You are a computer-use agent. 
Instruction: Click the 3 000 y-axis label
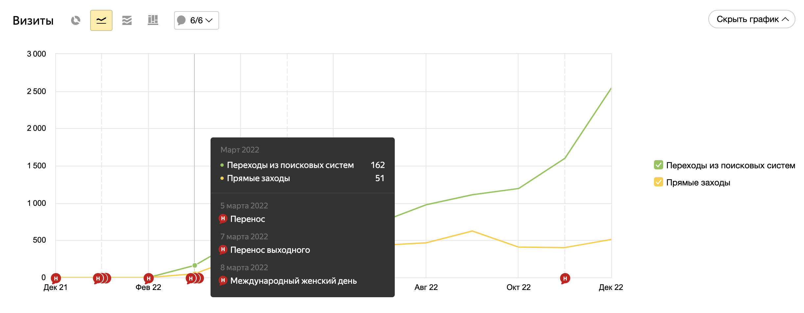(37, 54)
